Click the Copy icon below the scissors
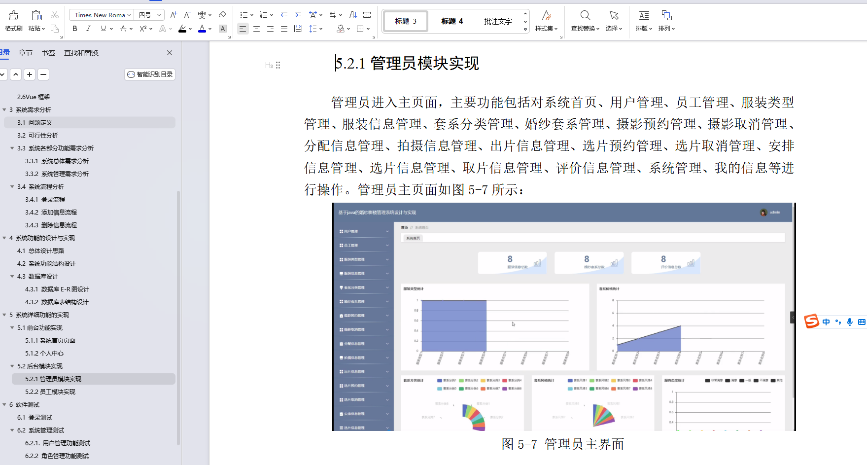Viewport: 867px width, 465px height. (55, 29)
